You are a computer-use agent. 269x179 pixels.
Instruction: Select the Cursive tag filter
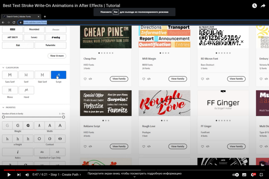[x=56, y=29]
